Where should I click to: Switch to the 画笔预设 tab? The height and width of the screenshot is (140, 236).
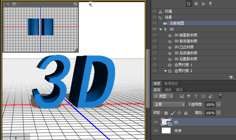click(171, 84)
